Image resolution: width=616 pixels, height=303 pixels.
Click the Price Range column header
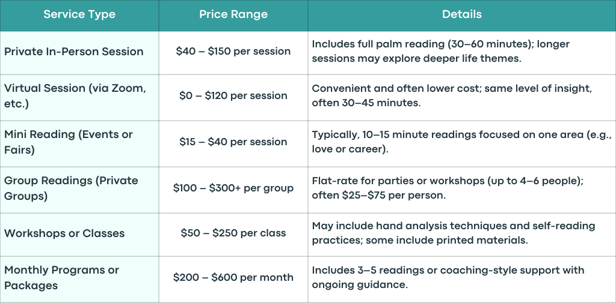coord(233,14)
